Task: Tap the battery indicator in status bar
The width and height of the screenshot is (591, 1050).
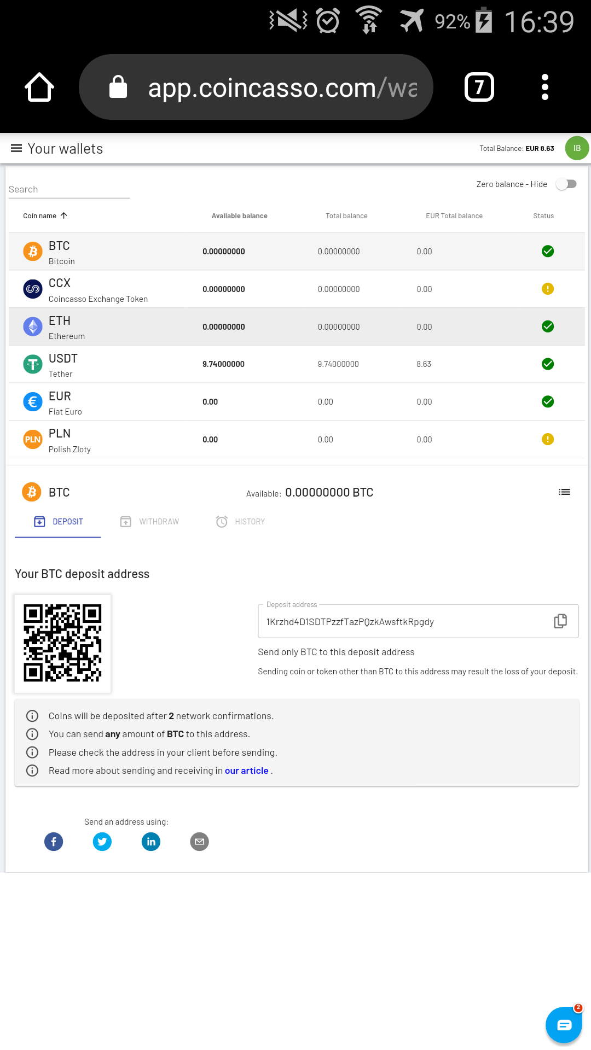Action: (x=484, y=21)
